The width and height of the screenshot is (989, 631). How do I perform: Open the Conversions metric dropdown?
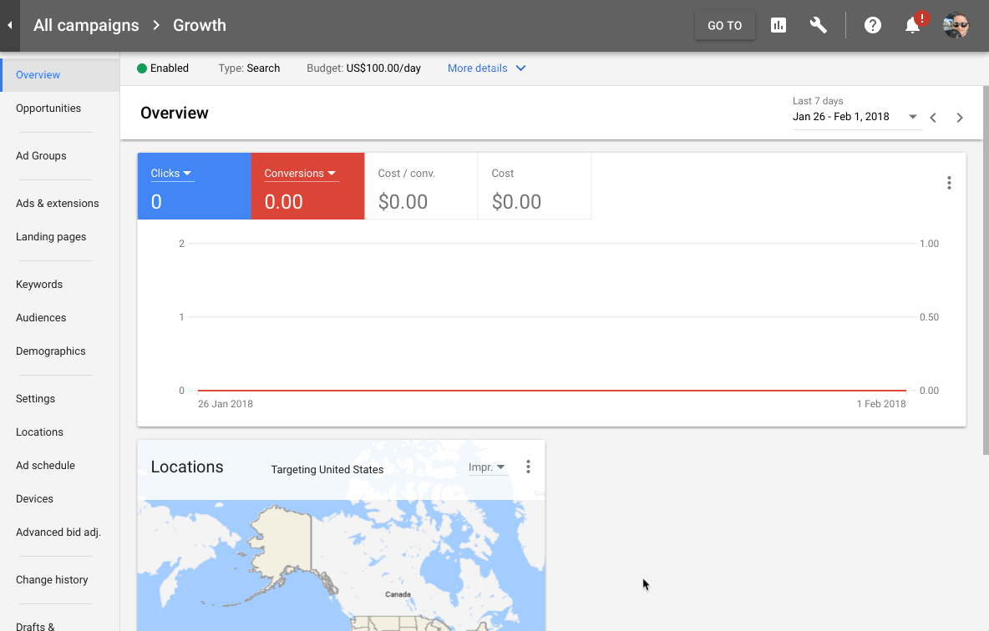coord(300,174)
